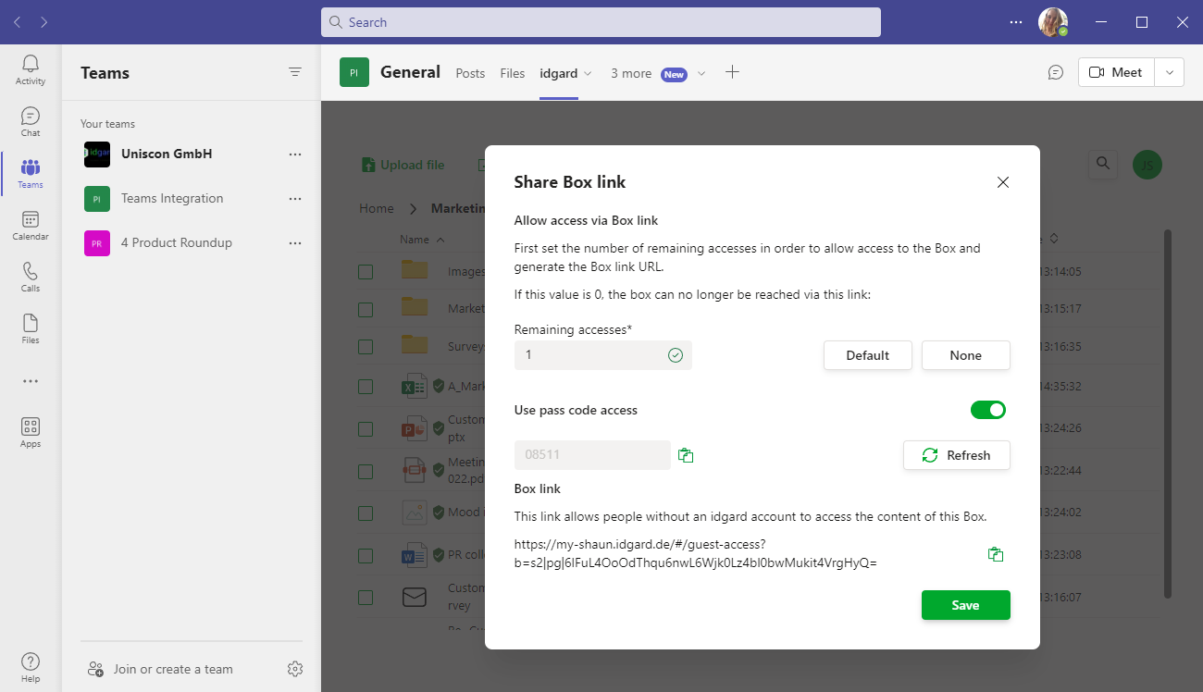Click Join or create a team
Viewport: 1203px width, 692px height.
coord(160,669)
